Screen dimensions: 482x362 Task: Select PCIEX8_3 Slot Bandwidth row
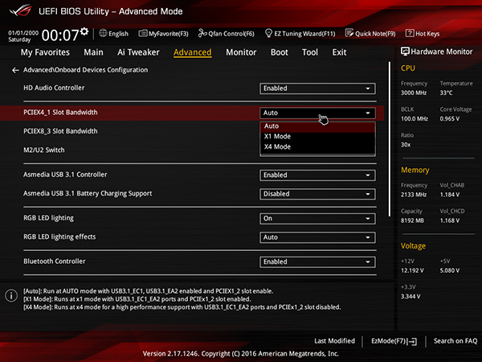(192, 131)
